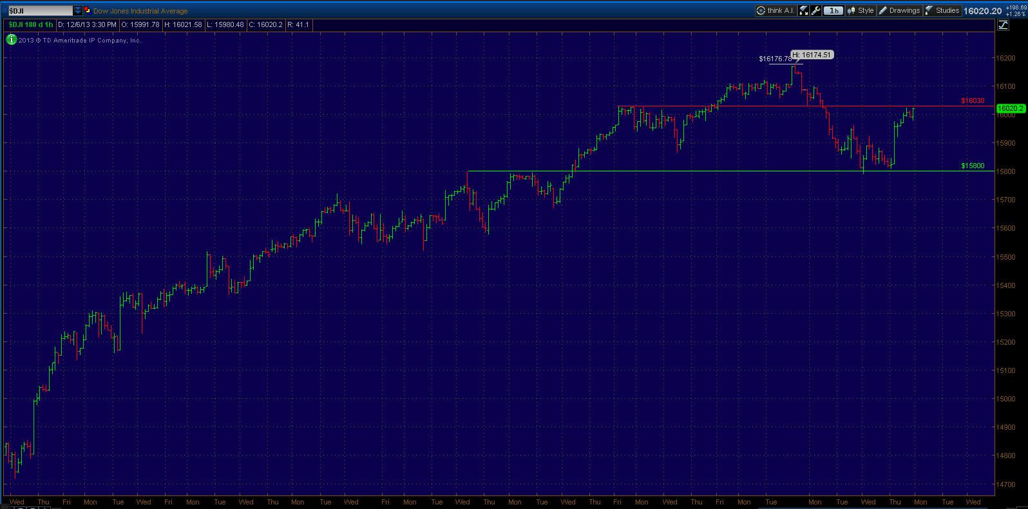Click the $16176.78 drawing label
The width and height of the screenshot is (1028, 509).
pyautogui.click(x=775, y=59)
